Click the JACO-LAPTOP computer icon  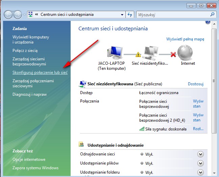114,52
